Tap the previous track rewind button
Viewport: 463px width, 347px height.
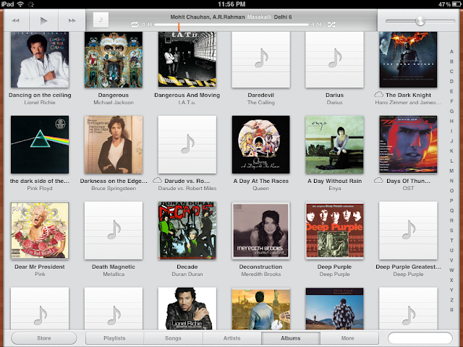click(16, 21)
